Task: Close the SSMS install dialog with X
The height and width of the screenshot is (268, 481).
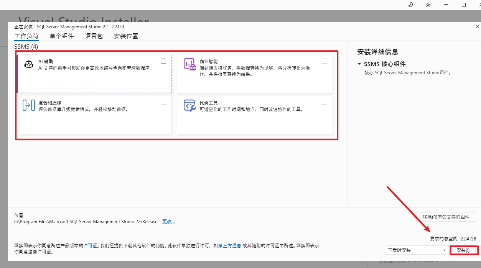Action: tap(477, 27)
